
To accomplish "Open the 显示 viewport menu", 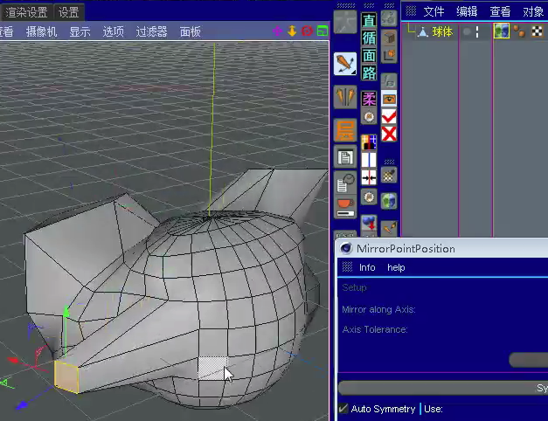I will point(80,31).
